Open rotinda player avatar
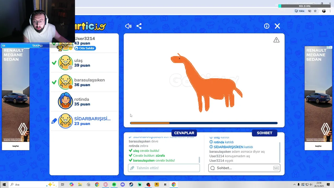This screenshot has height=188, width=334. click(x=65, y=101)
